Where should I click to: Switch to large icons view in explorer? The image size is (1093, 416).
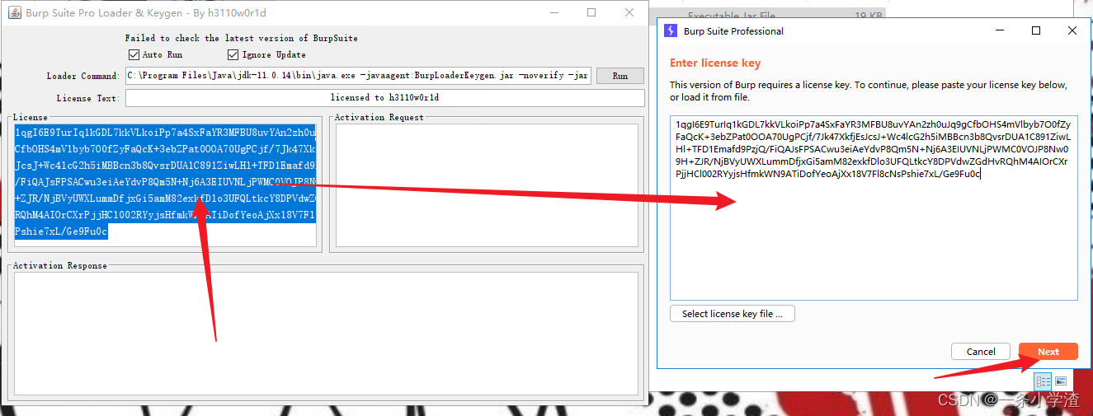pyautogui.click(x=1061, y=381)
